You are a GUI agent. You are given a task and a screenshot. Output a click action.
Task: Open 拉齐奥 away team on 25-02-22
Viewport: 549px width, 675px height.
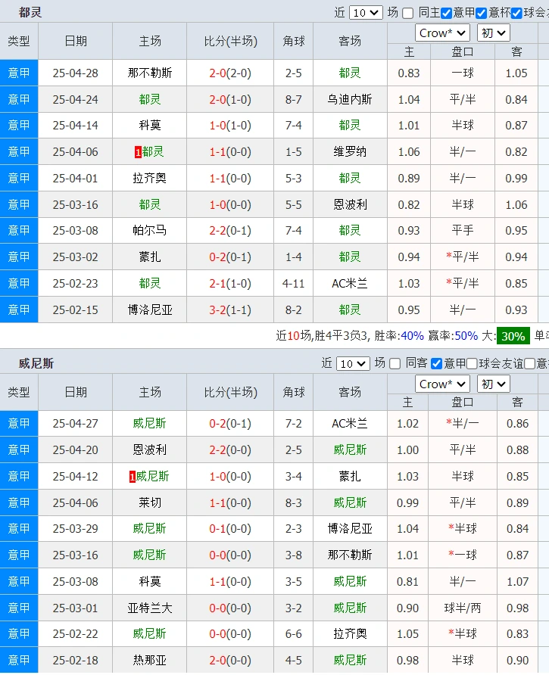(x=350, y=634)
